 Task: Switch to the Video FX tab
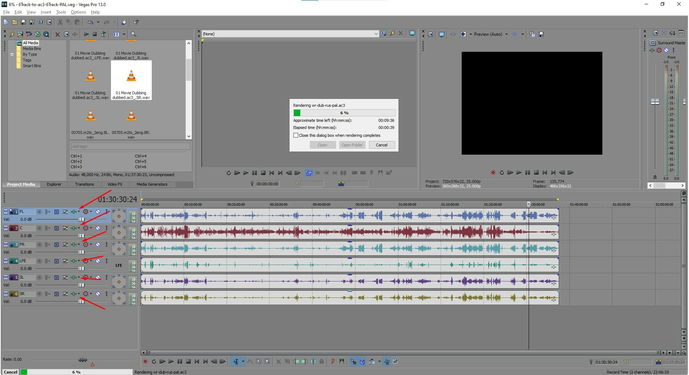tap(115, 184)
